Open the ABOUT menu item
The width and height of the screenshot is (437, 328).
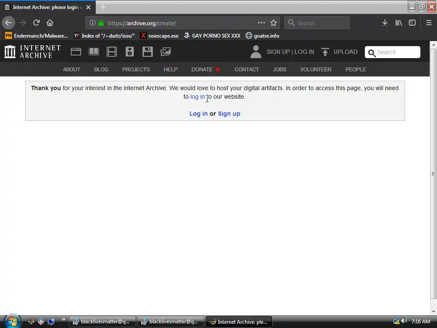point(72,70)
